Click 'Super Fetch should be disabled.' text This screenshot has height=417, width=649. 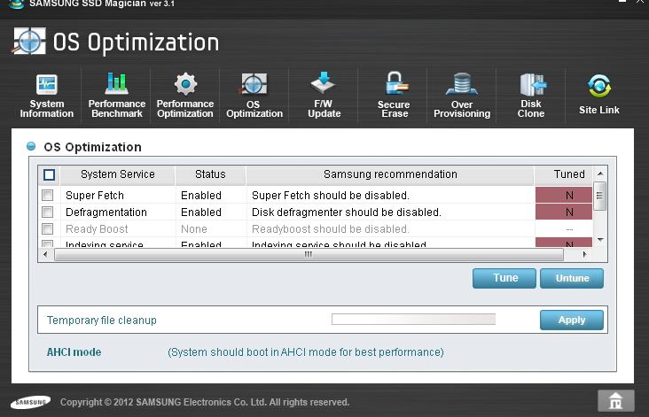click(x=331, y=196)
